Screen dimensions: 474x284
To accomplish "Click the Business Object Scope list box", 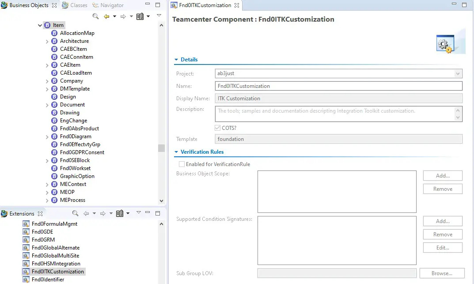I will pyautogui.click(x=337, y=192).
